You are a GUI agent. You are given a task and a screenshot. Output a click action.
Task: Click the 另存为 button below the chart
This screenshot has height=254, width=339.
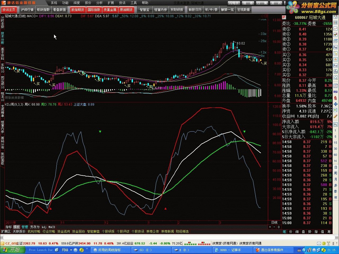click(35, 227)
